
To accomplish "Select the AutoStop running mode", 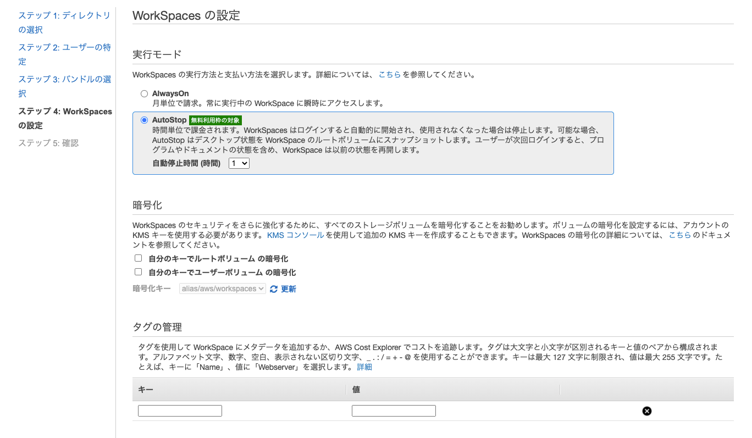I will tap(145, 120).
